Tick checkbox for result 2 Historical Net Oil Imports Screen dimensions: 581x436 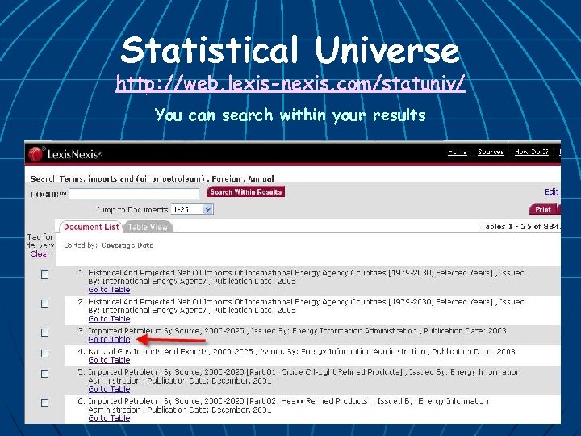45,304
